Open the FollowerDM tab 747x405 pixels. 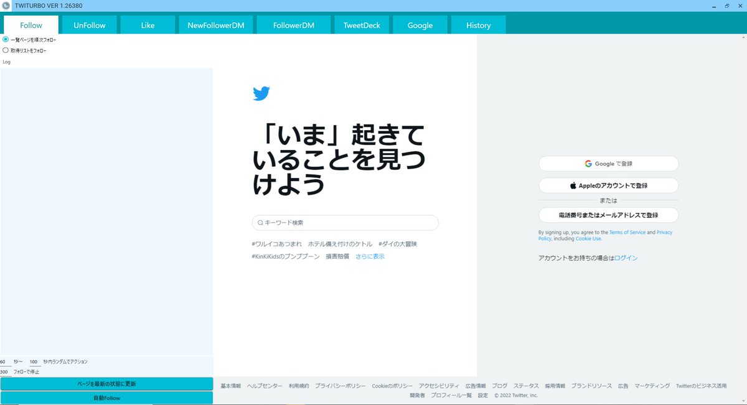[293, 25]
